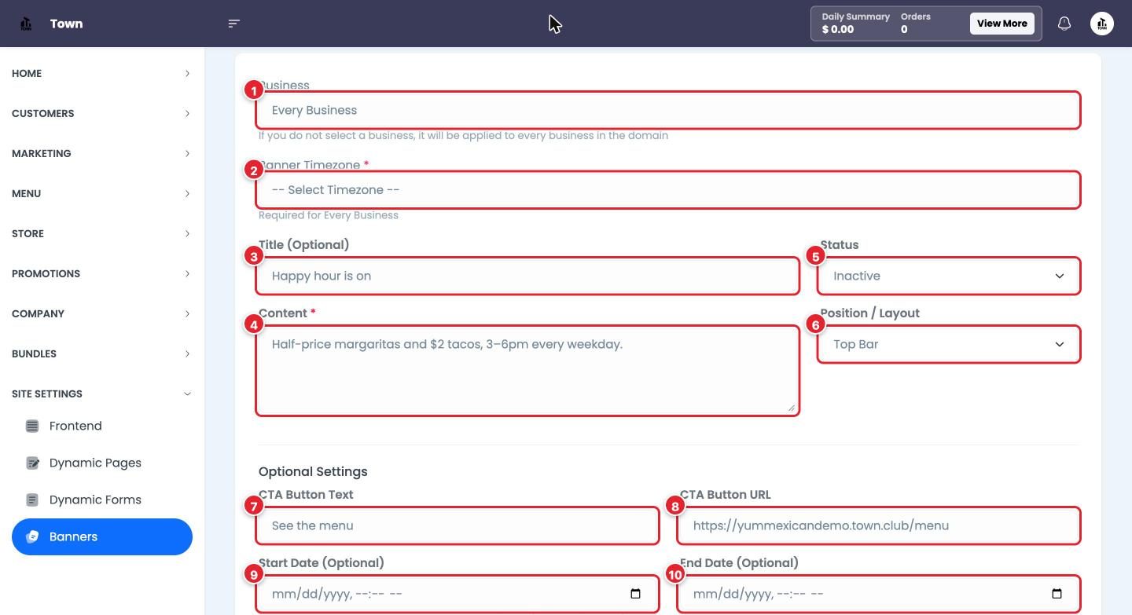1132x615 pixels.
Task: Expand the STORE sidebar section
Action: tap(102, 233)
